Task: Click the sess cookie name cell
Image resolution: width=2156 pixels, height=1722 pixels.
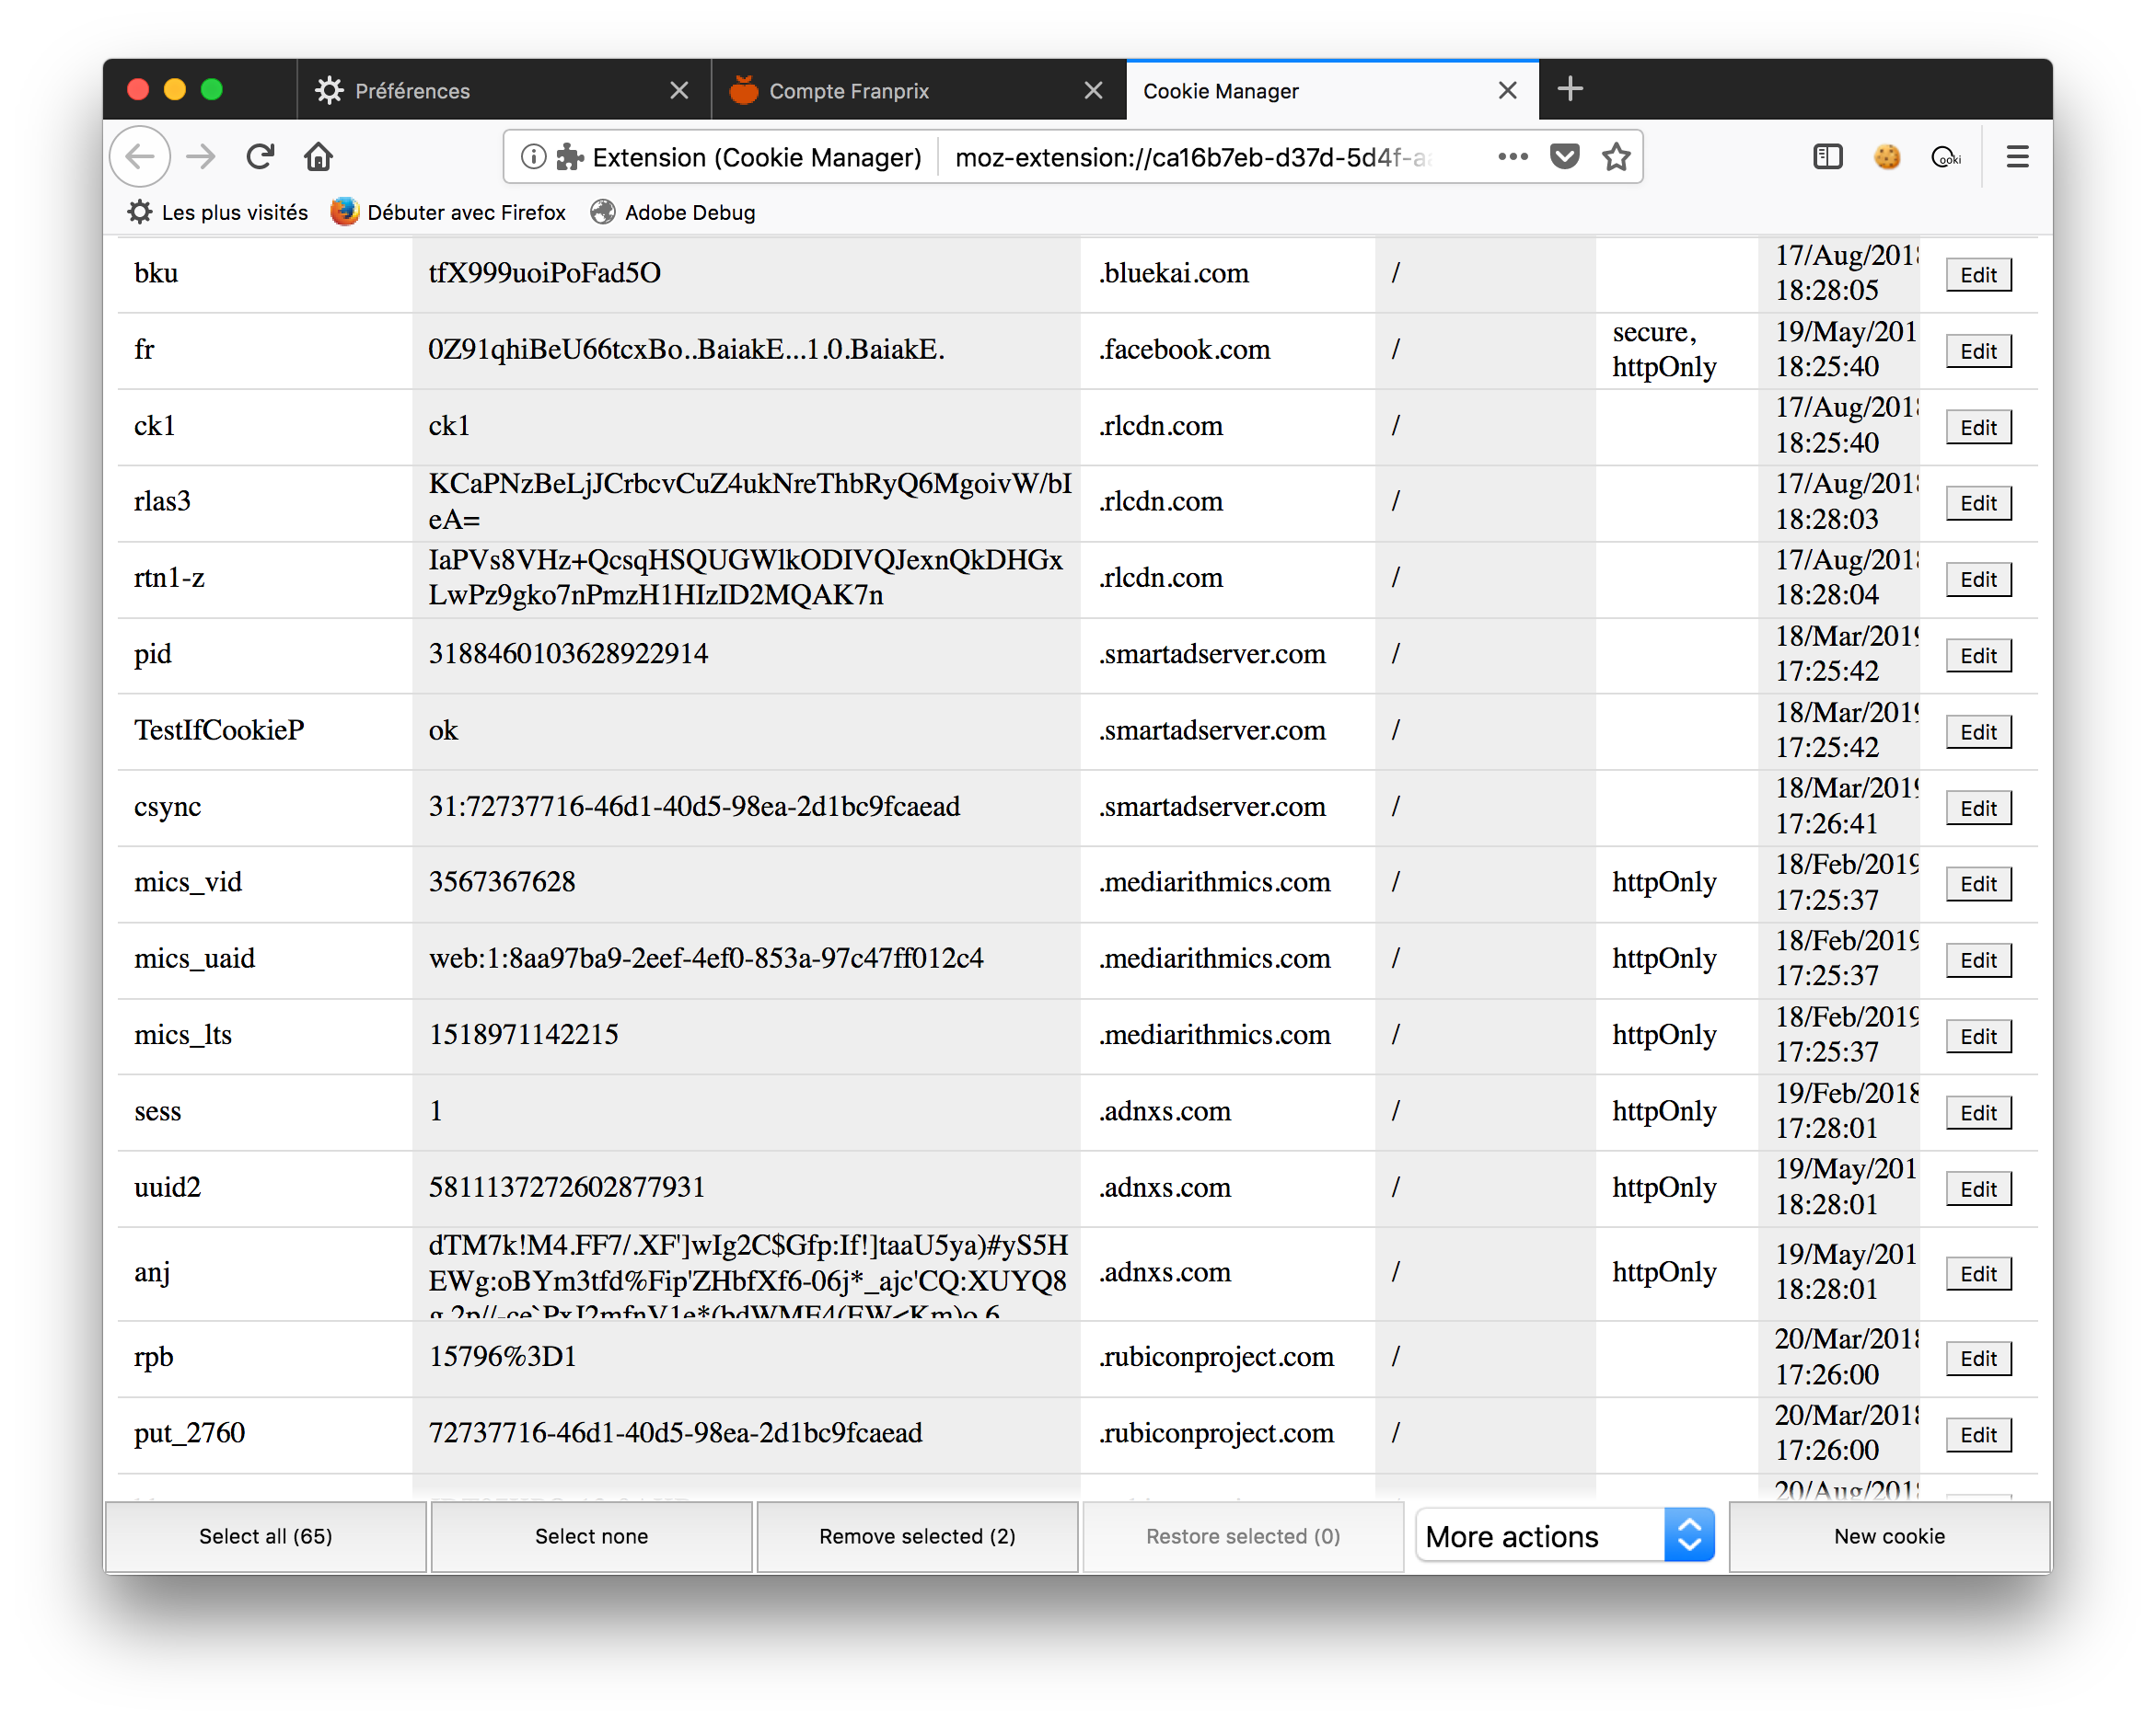Action: (x=265, y=1111)
